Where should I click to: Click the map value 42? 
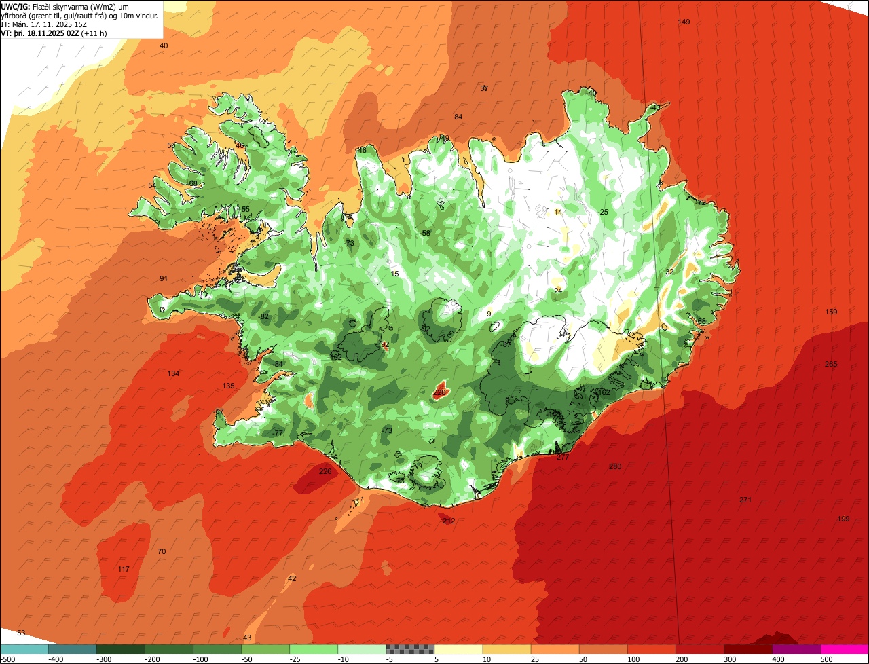pos(292,578)
